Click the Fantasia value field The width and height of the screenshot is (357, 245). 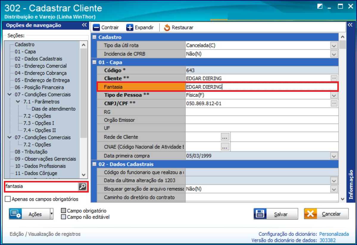pyautogui.click(x=261, y=87)
